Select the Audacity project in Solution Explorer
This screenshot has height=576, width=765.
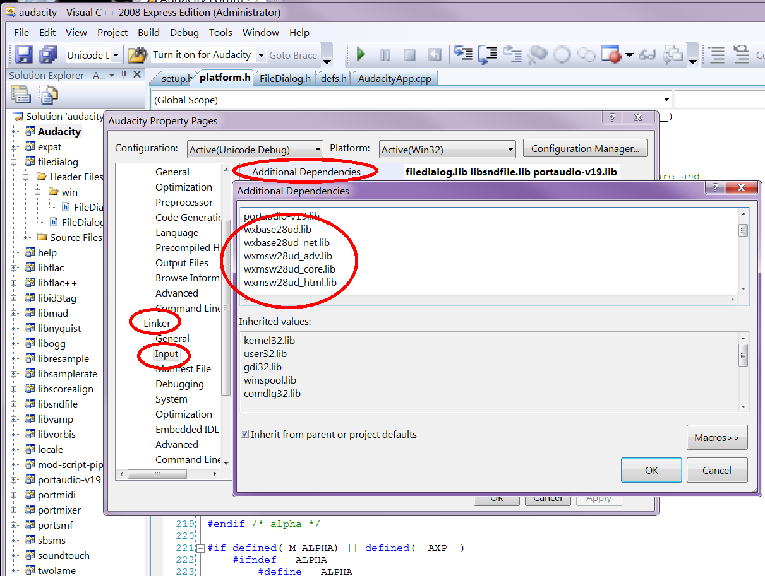59,132
